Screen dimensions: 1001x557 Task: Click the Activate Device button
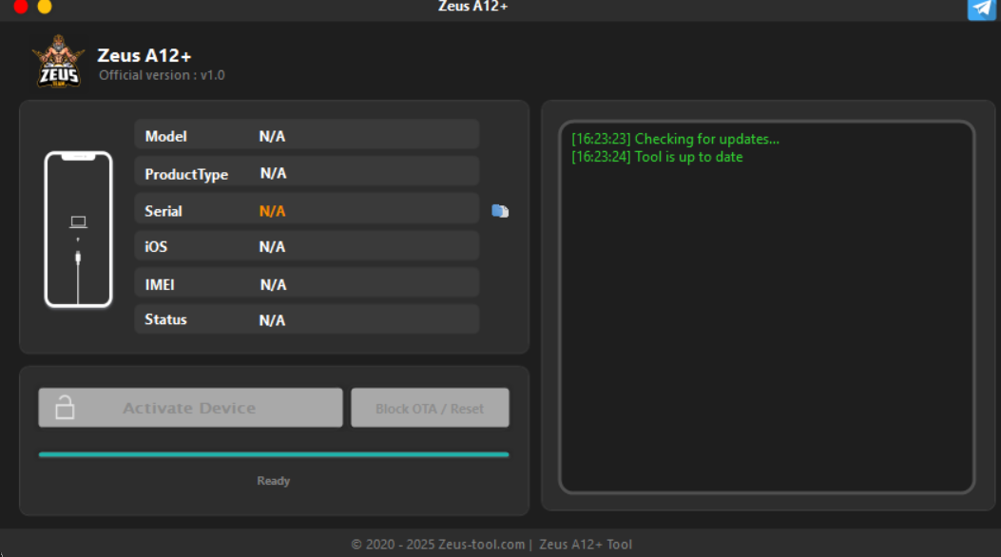point(190,408)
